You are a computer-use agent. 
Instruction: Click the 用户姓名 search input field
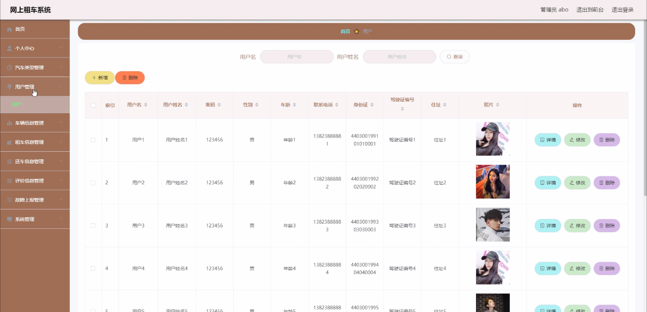coord(399,57)
